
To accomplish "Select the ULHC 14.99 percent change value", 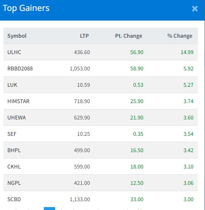I will [187, 52].
